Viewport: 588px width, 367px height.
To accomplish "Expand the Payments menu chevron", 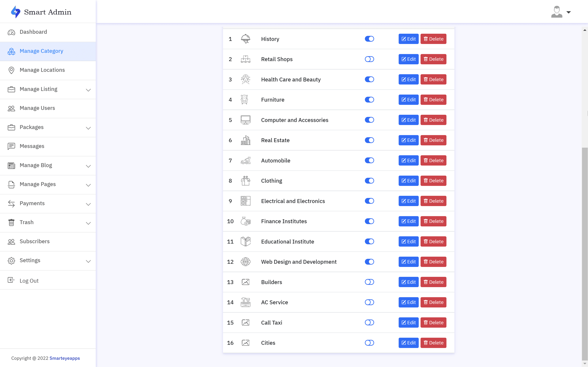I will (88, 204).
